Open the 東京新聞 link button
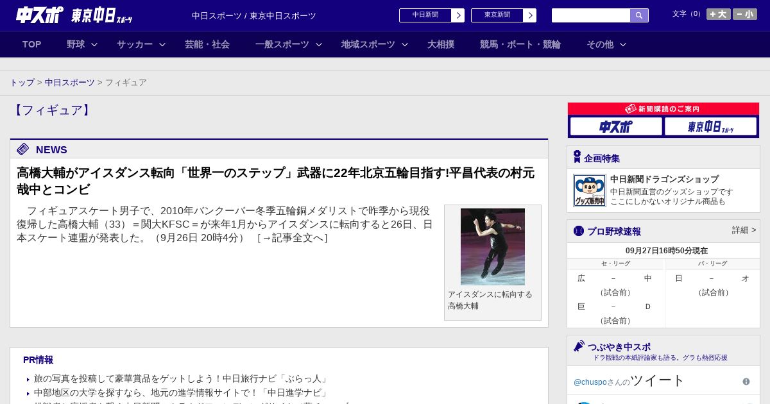The image size is (770, 404). (x=497, y=15)
